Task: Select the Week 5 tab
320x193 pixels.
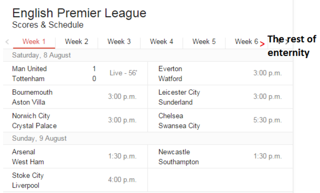Action: pos(204,42)
